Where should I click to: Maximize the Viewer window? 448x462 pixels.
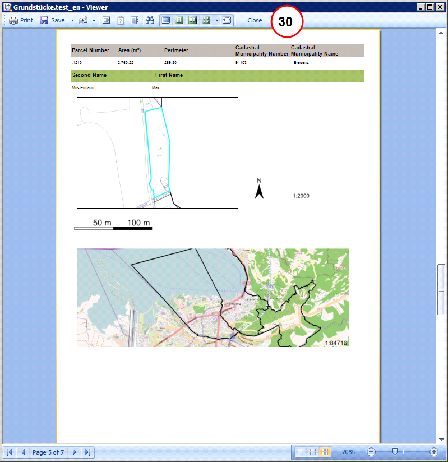point(430,7)
